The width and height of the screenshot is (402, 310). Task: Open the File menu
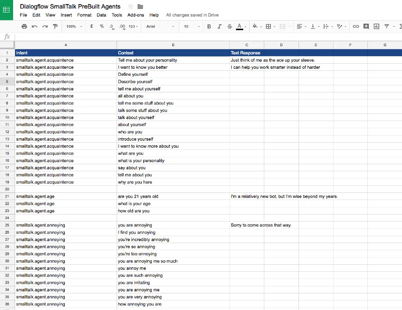point(23,15)
